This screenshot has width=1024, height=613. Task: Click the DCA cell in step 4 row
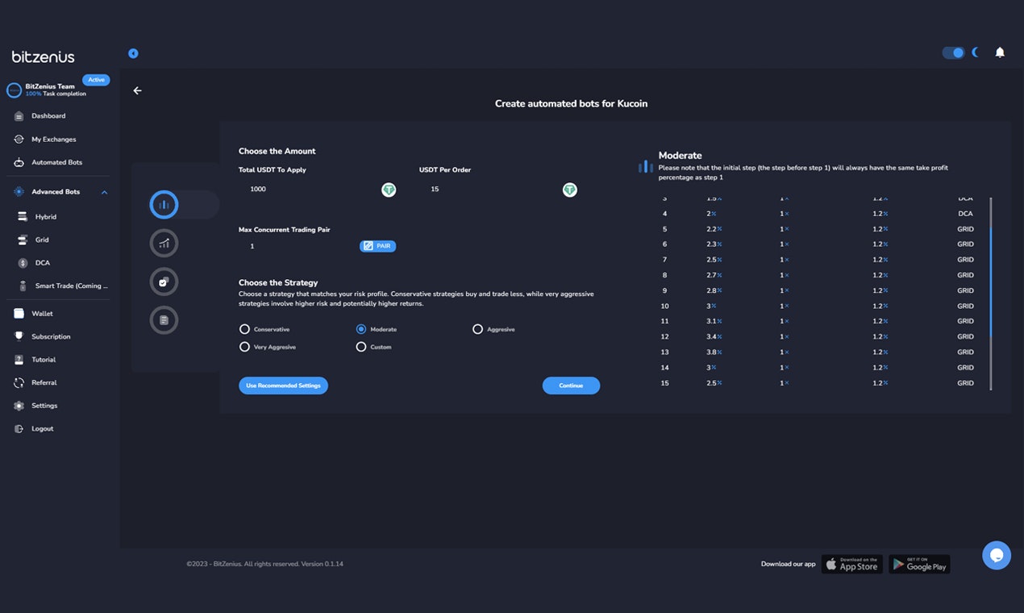[x=965, y=214]
